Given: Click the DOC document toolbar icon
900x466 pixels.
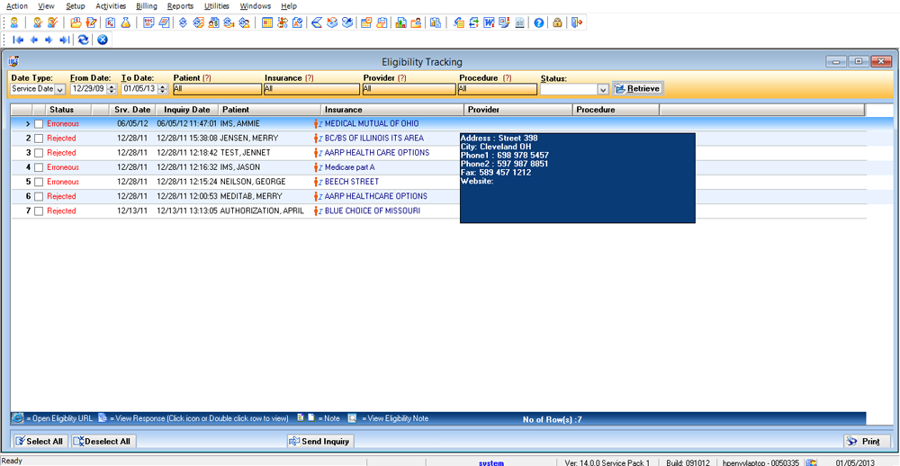Looking at the screenshot, I should tap(148, 23).
